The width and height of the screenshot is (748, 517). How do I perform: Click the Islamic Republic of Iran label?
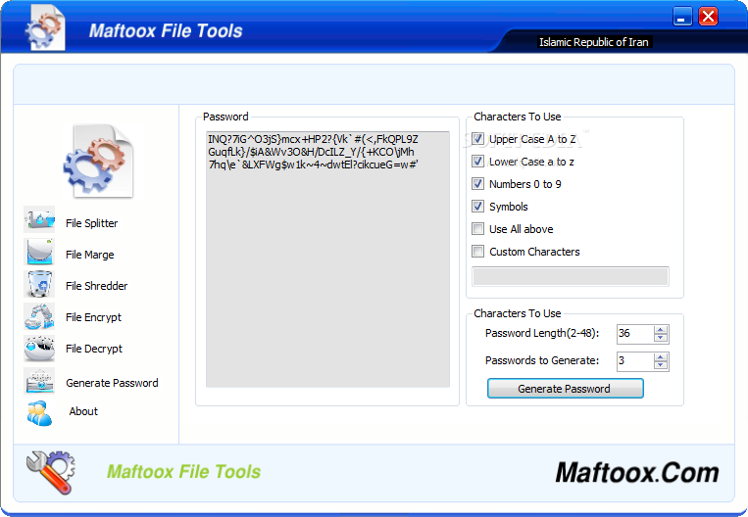point(594,42)
